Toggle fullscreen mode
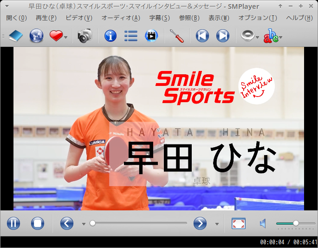The image size is (318, 248). click(239, 223)
